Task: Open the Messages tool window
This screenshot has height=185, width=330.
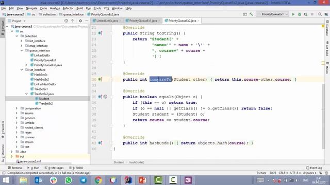Action: [x=54, y=168]
